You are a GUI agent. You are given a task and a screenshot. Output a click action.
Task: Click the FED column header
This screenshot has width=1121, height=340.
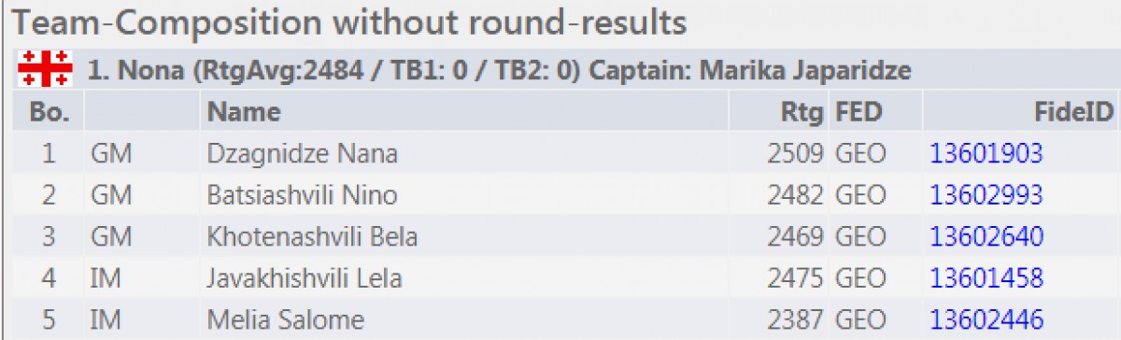(x=858, y=112)
